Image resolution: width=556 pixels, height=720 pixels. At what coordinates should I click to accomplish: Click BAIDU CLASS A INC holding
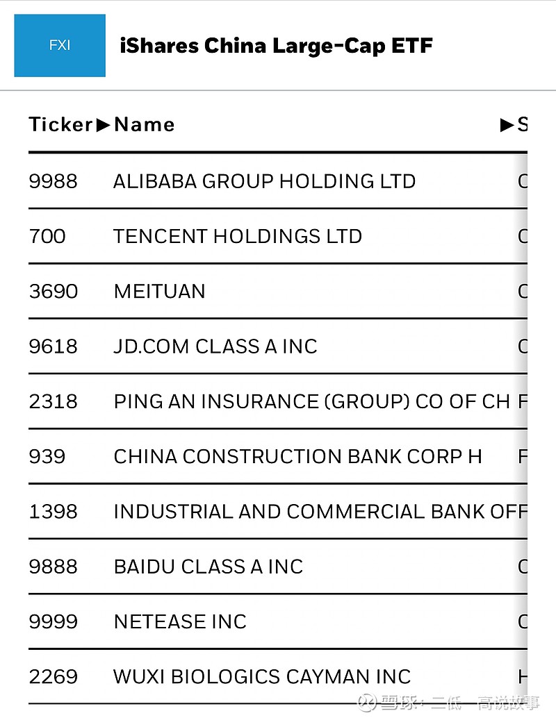tap(207, 567)
